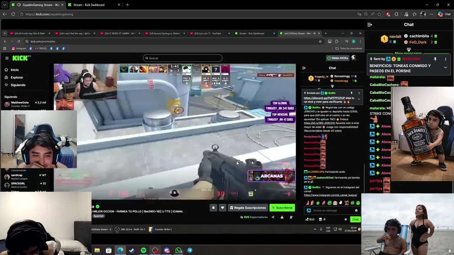The width and height of the screenshot is (454, 255).
Task: Open Edge extensions puzzle icon
Action: coord(396,14)
